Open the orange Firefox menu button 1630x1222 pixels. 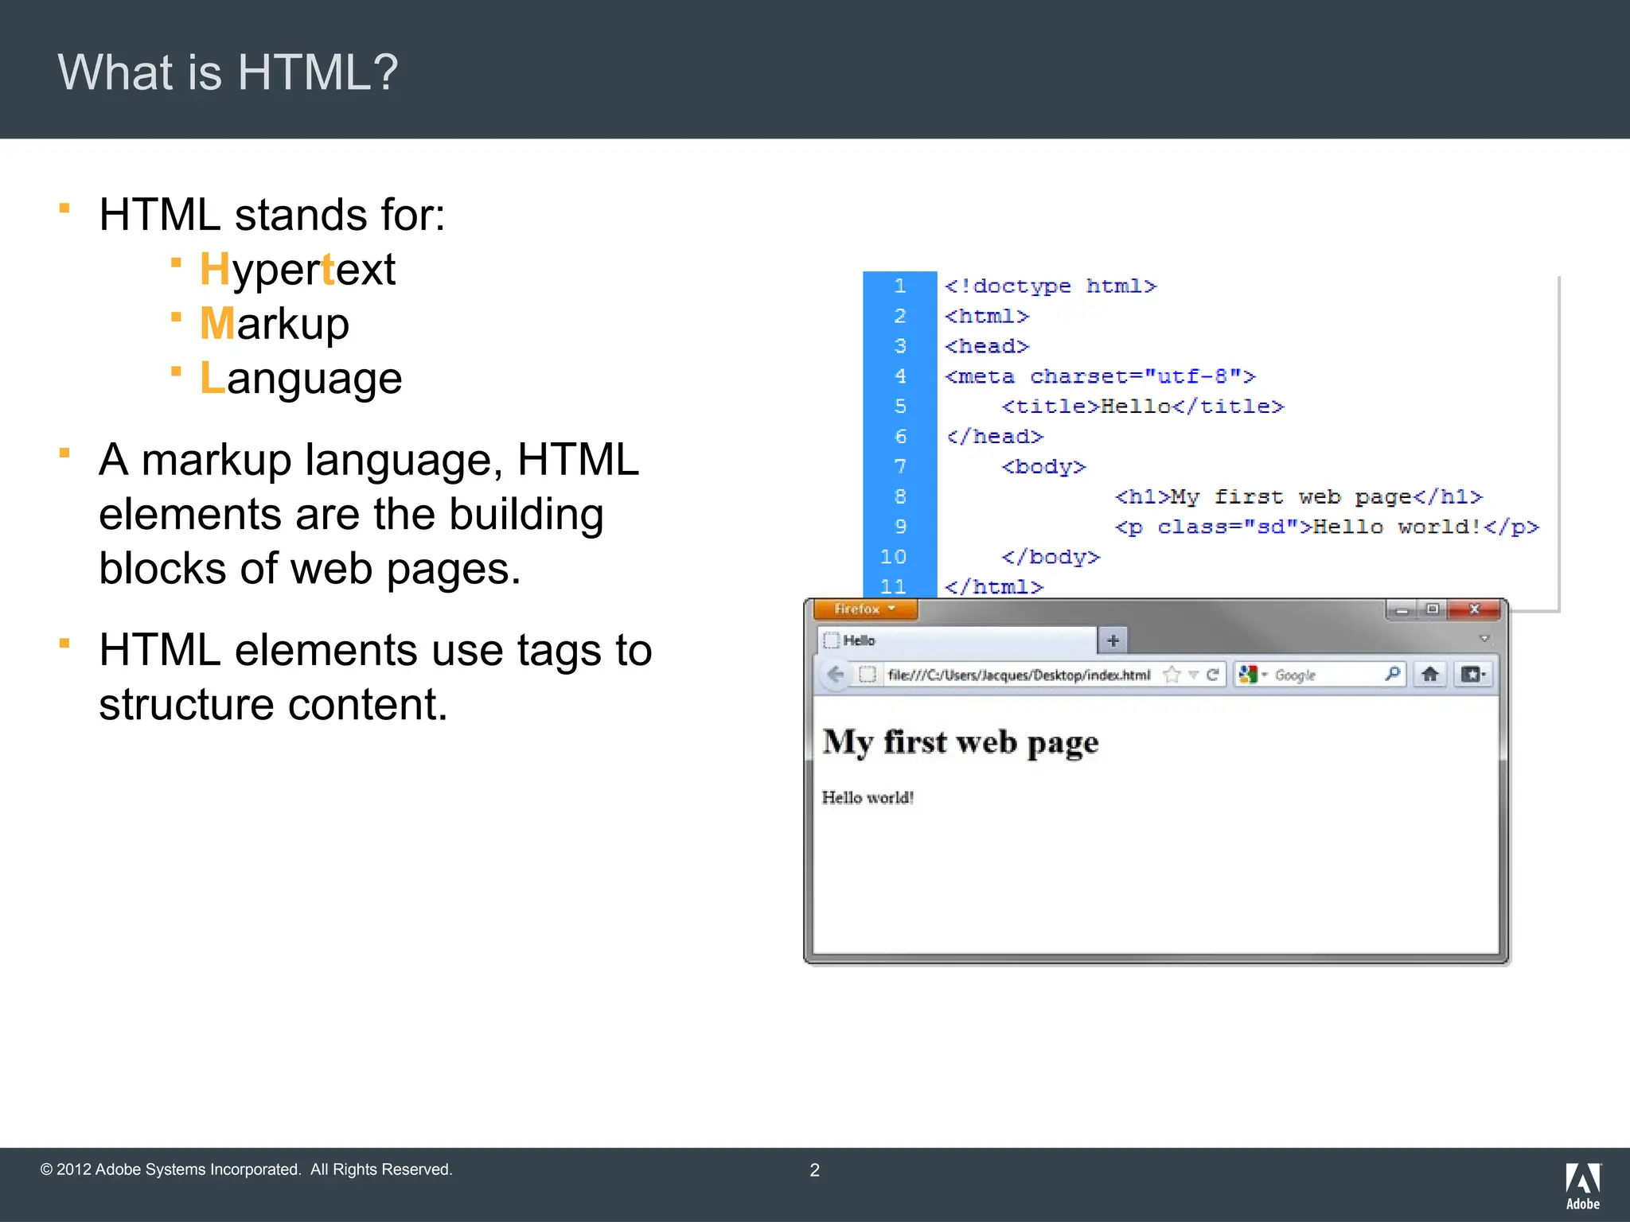(865, 609)
